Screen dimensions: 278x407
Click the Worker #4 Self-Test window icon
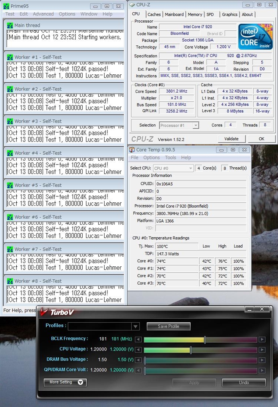(10, 153)
